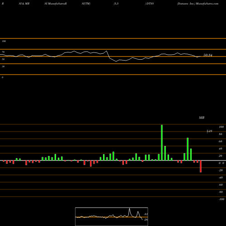Click the 60 label on the MR axis
This screenshot has width=226, height=226.
[x=221, y=141]
